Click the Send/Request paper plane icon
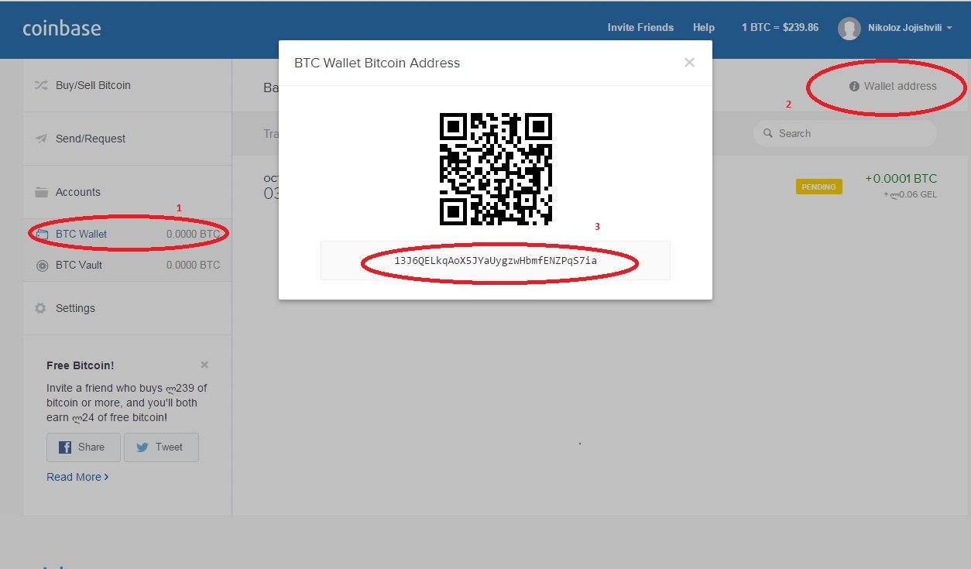971x569 pixels. click(x=41, y=139)
